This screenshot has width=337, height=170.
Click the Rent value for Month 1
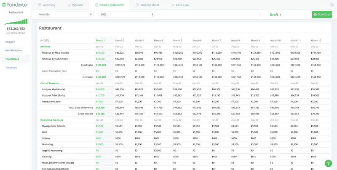coord(99,132)
